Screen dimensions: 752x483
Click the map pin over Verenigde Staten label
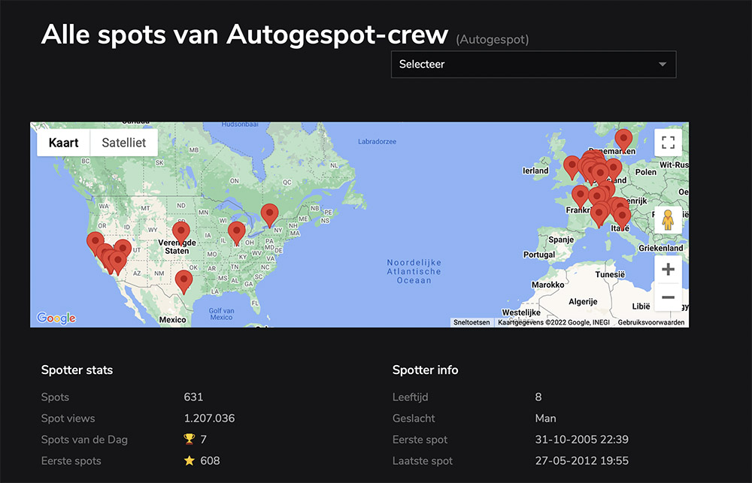tap(180, 233)
